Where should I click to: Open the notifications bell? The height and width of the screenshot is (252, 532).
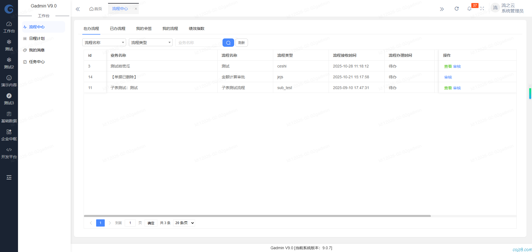[469, 9]
